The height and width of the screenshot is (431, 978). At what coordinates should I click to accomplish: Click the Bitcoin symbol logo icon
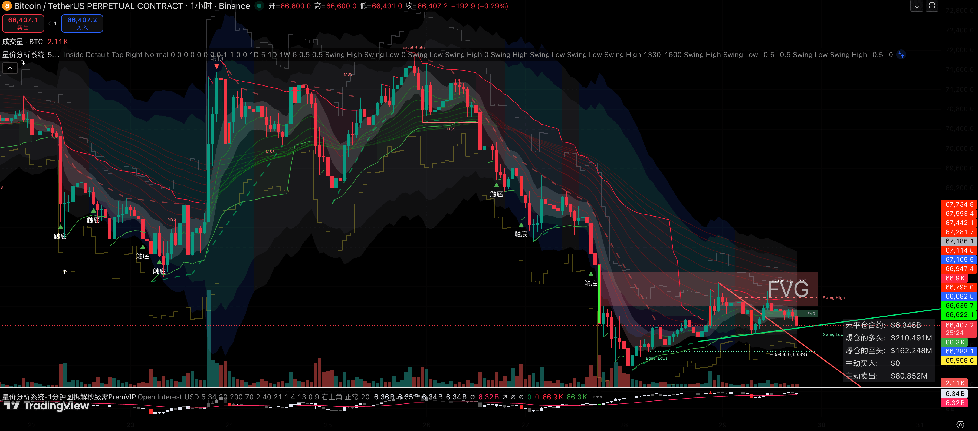click(7, 6)
